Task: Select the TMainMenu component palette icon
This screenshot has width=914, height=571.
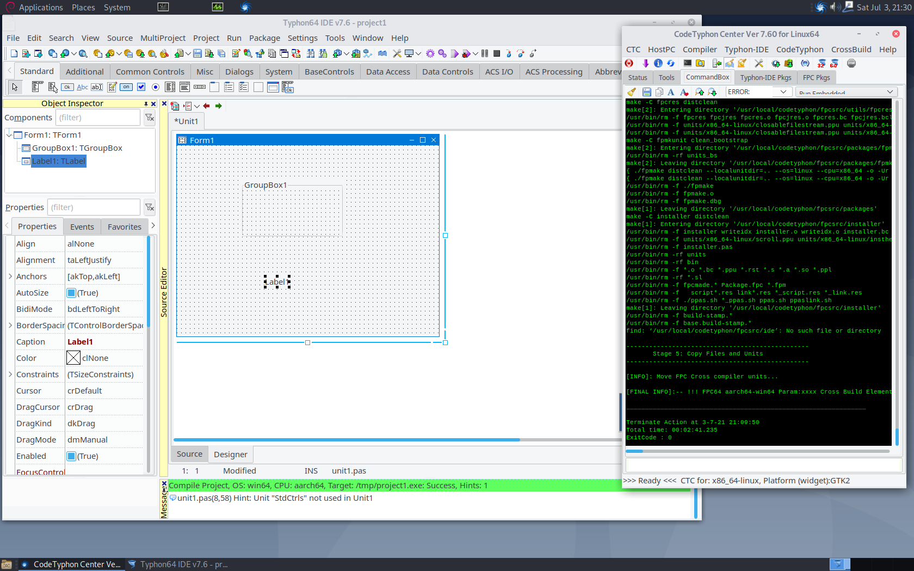Action: (37, 87)
